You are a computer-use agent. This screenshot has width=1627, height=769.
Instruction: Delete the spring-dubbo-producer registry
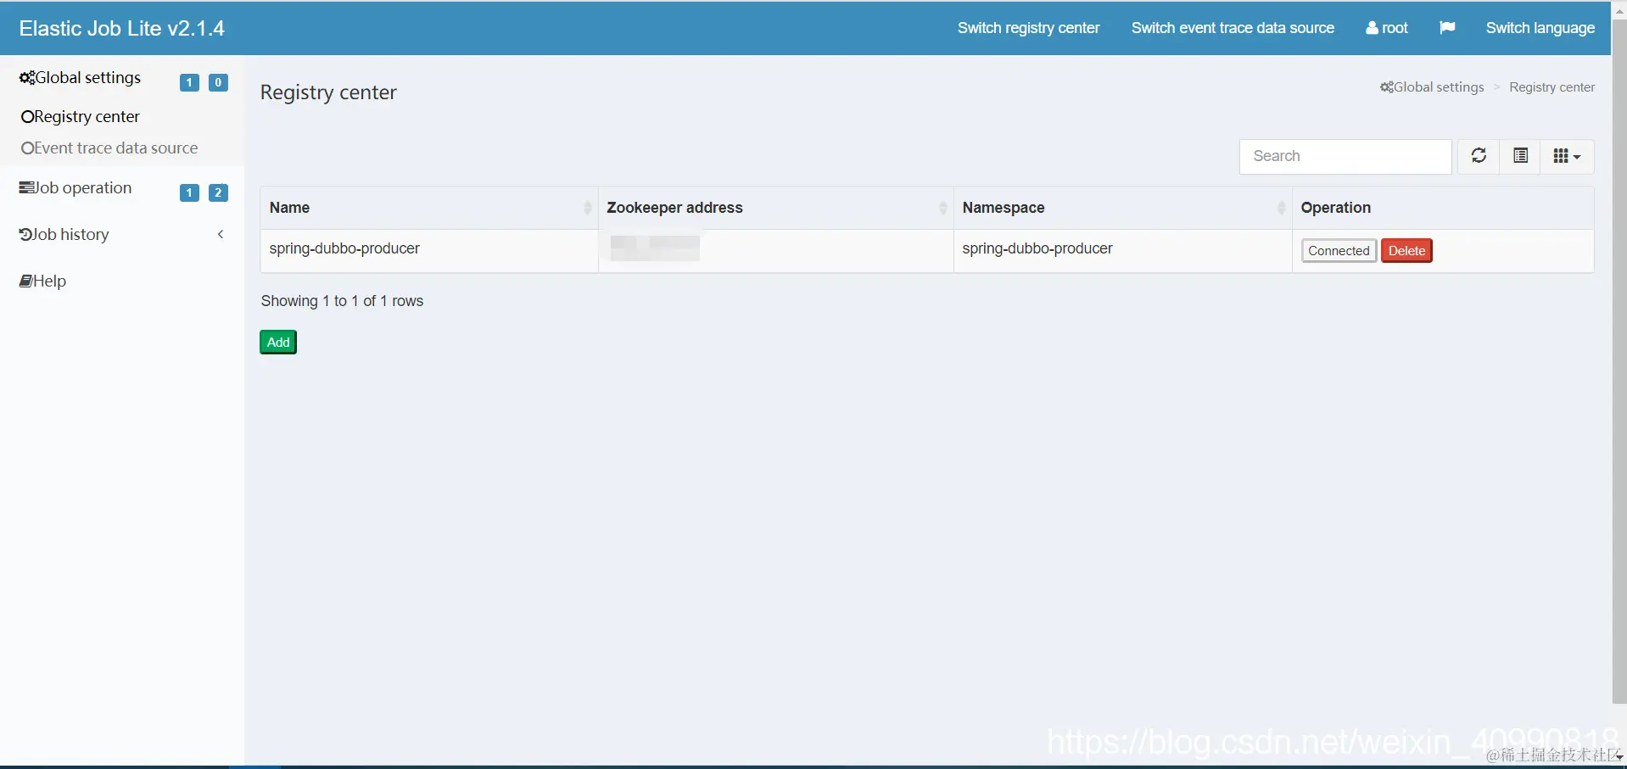coord(1406,251)
